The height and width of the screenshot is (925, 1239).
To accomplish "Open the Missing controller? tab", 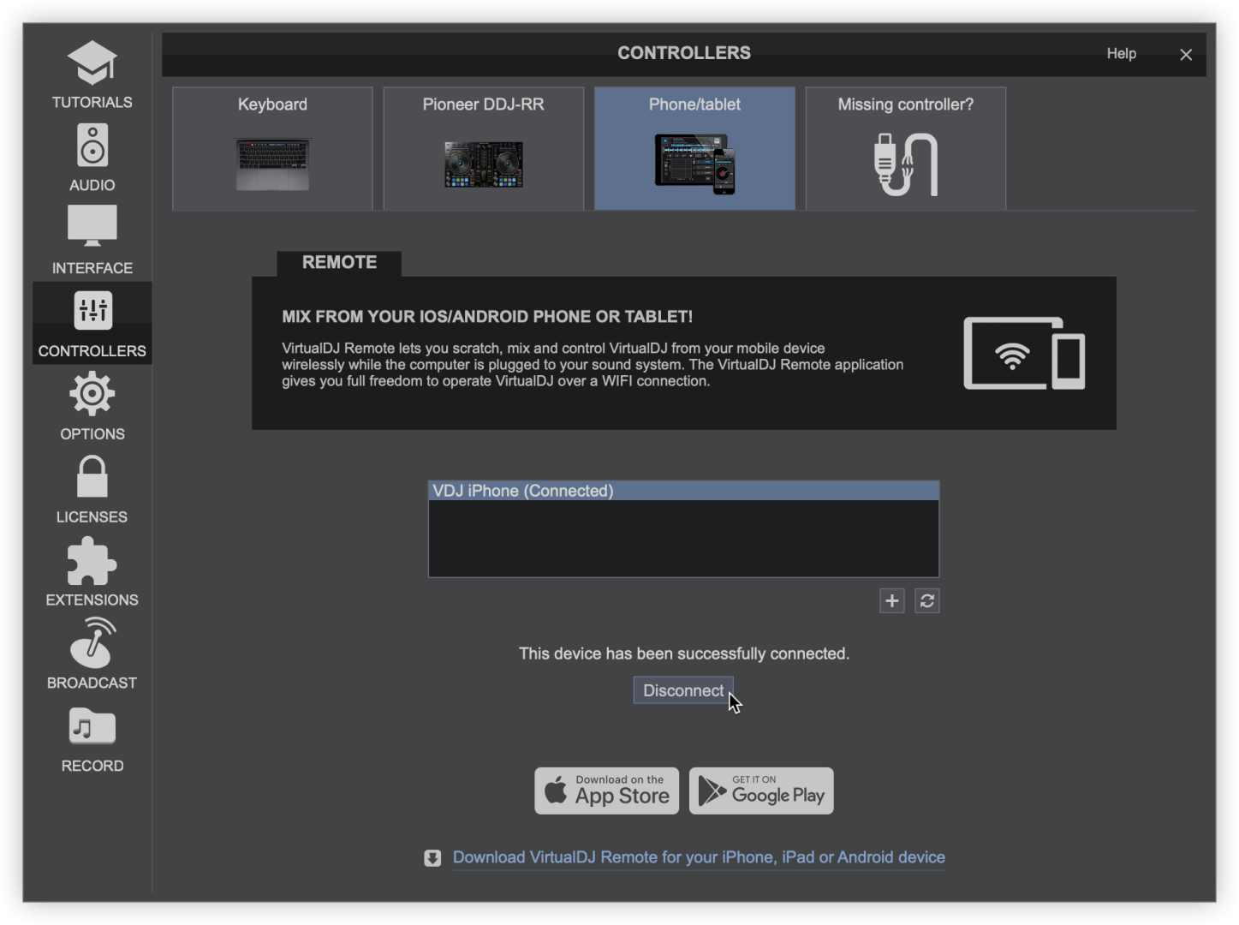I will click(x=905, y=148).
